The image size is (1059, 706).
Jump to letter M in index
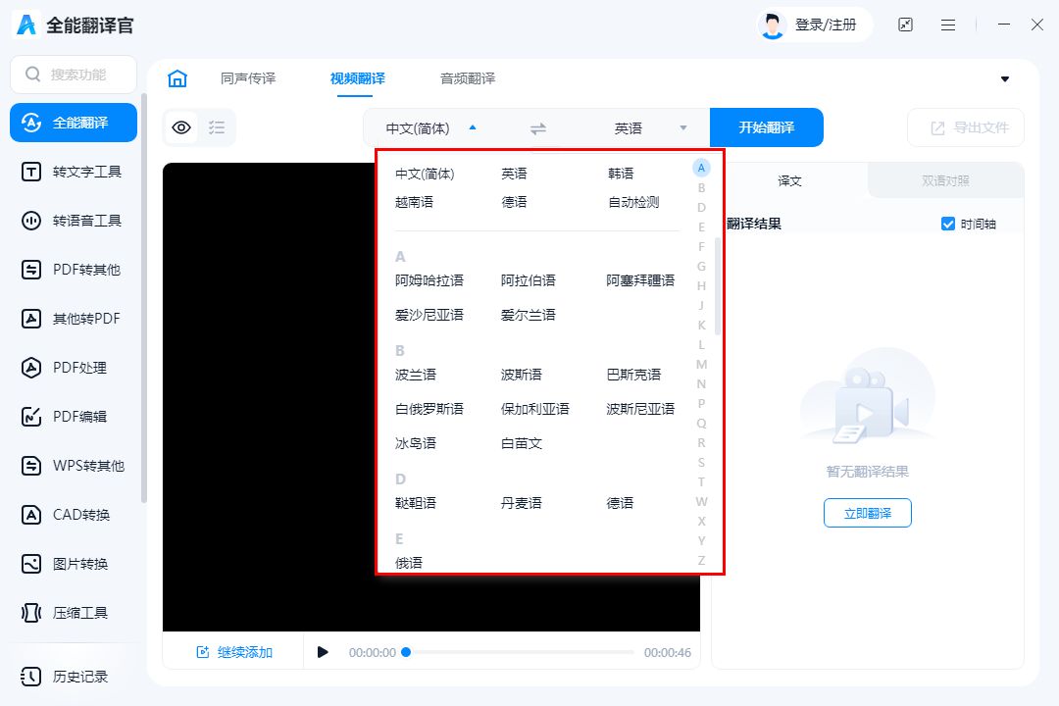(701, 364)
